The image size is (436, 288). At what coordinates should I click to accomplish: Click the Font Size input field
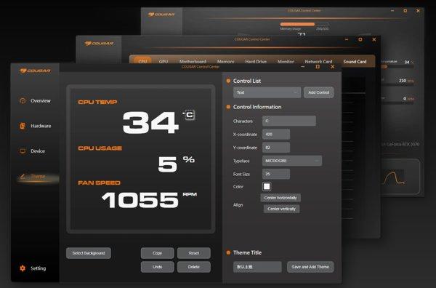[x=276, y=174]
